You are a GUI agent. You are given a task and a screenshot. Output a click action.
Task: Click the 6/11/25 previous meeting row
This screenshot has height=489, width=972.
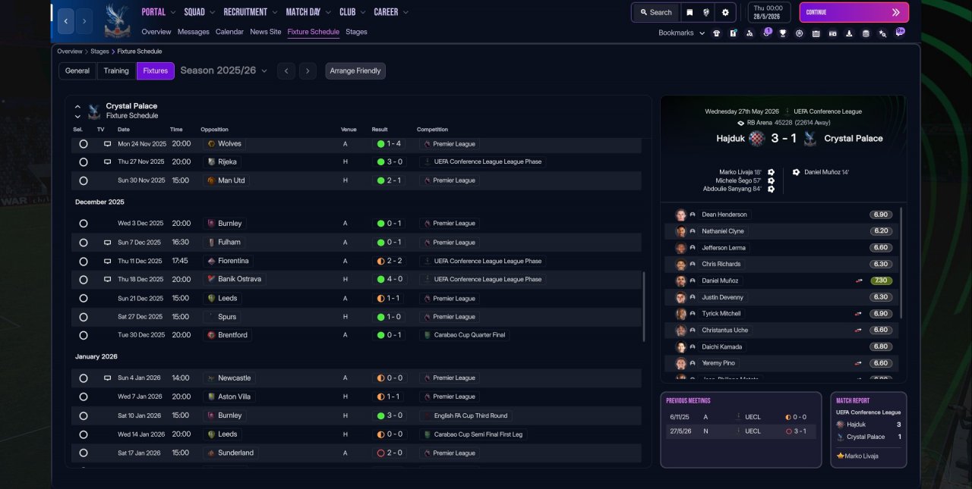pos(741,417)
